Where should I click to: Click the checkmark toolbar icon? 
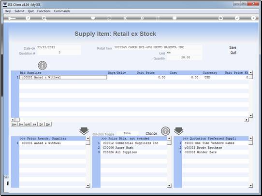(x=237, y=18)
